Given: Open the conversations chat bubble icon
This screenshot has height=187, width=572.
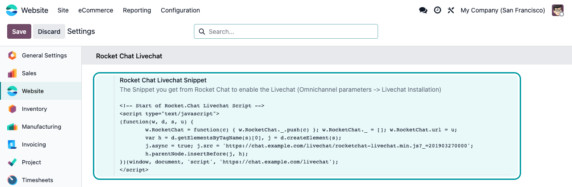Looking at the screenshot, I should coord(423,10).
